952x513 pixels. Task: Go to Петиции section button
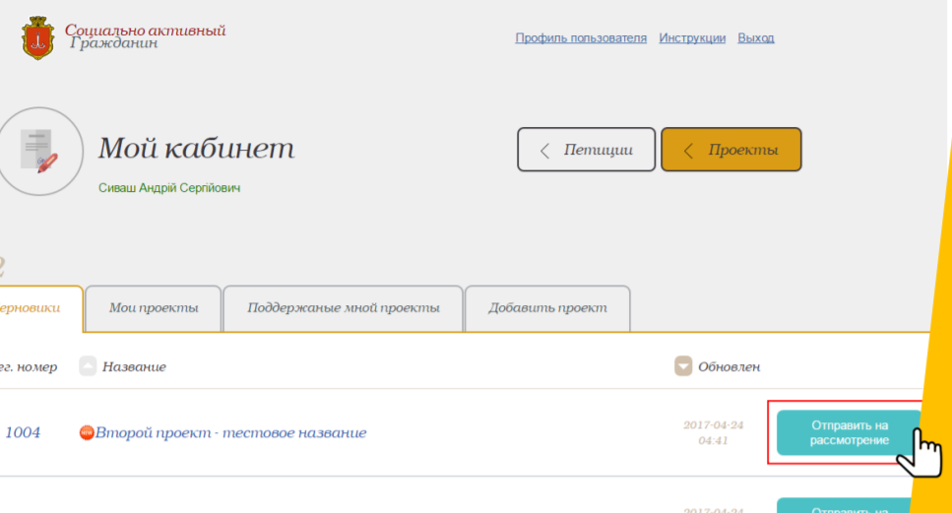coord(587,150)
